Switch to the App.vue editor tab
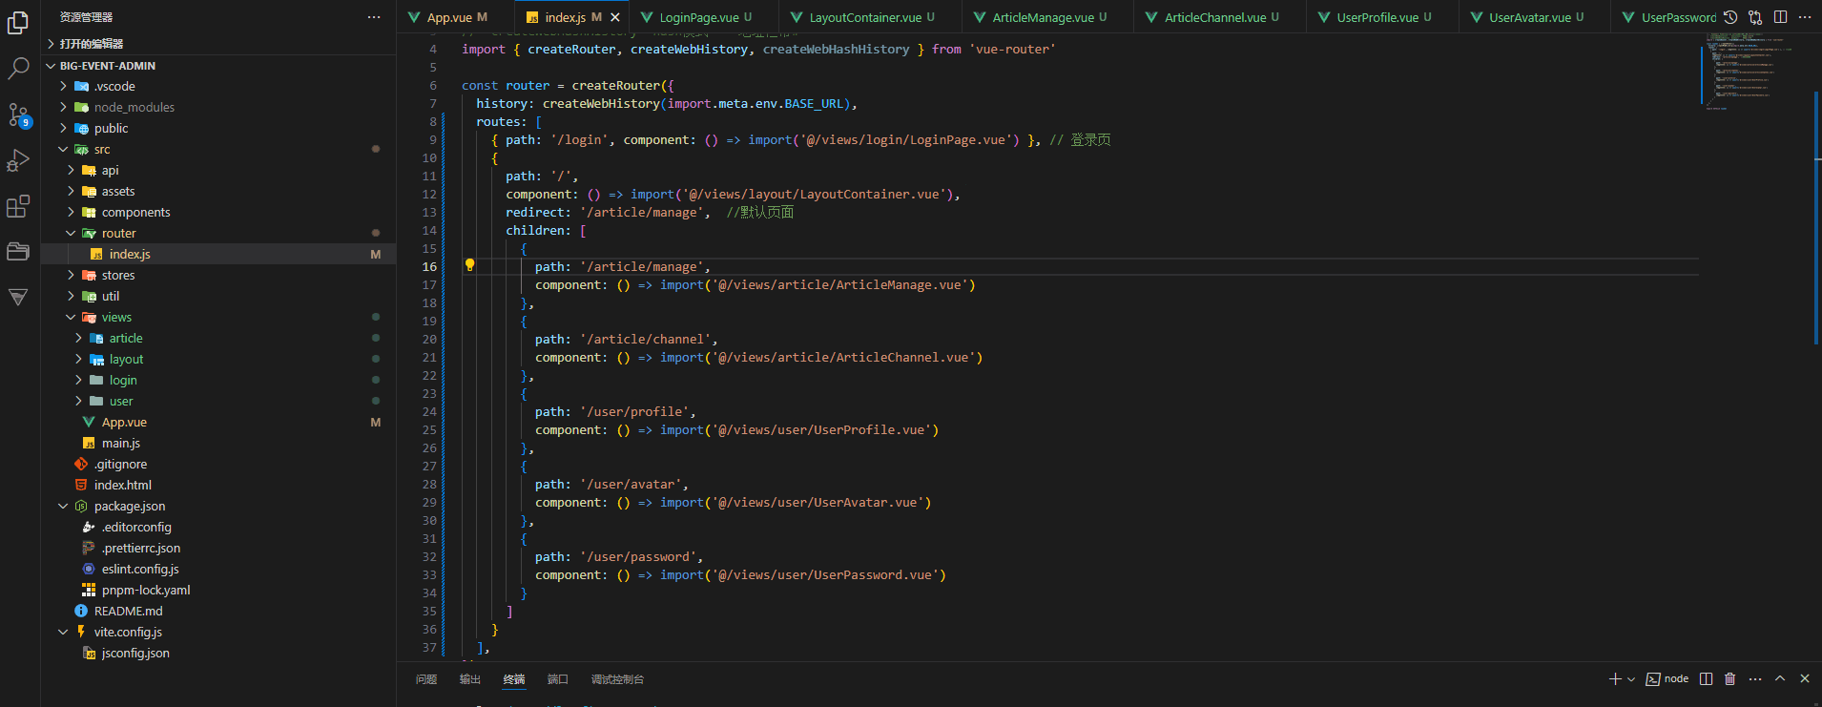Screen dimensions: 1822x707 click(x=456, y=17)
